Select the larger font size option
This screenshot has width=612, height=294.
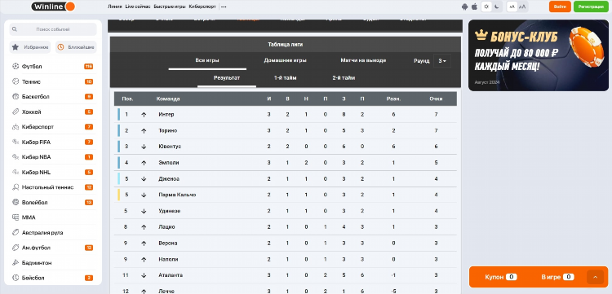[x=522, y=7]
